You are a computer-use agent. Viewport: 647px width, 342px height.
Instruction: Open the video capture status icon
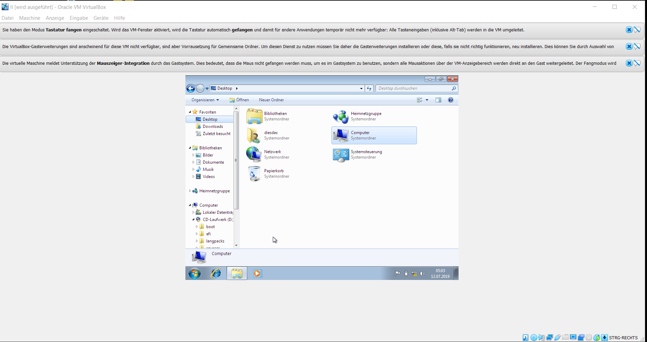[x=581, y=338]
